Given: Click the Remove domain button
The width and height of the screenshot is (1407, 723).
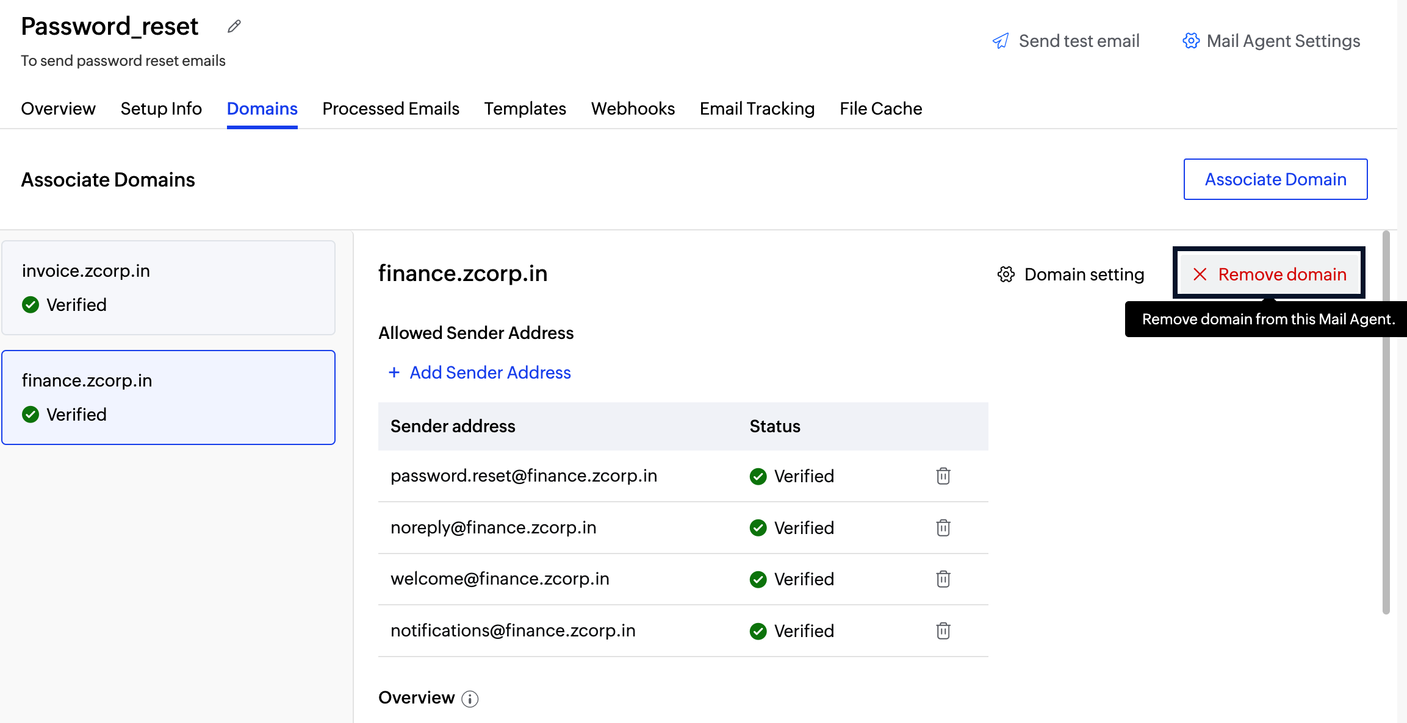Looking at the screenshot, I should coord(1269,274).
